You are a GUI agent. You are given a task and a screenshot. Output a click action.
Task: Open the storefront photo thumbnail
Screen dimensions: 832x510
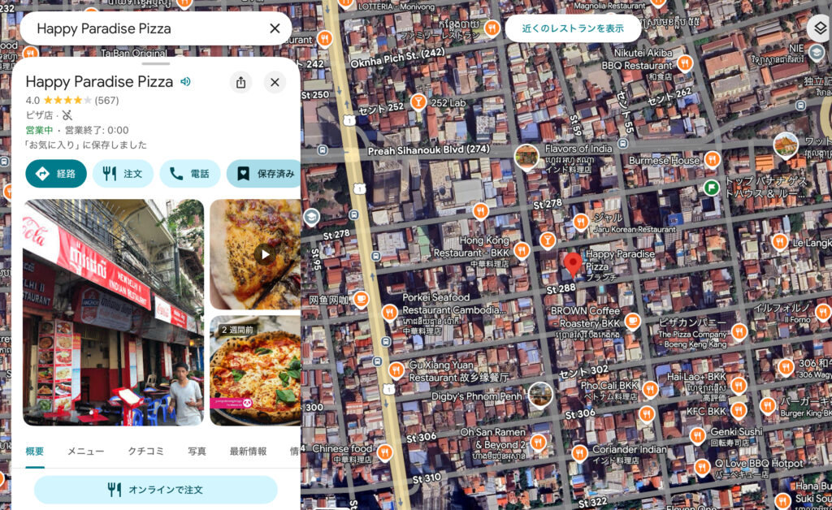pyautogui.click(x=113, y=313)
